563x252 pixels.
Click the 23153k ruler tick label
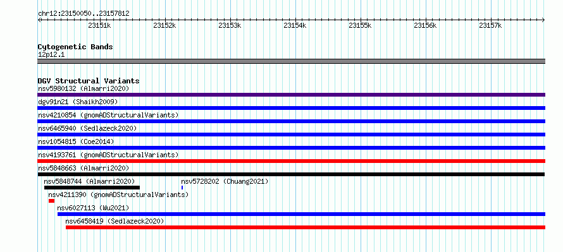[x=230, y=25]
